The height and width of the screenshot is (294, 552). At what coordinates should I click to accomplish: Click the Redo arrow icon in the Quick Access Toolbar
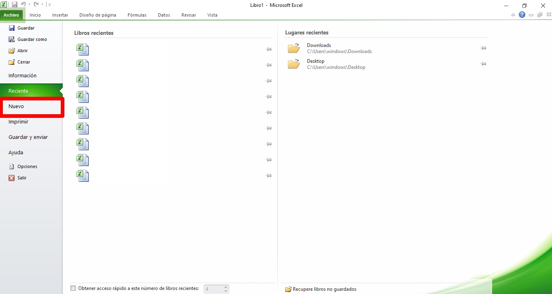36,5
